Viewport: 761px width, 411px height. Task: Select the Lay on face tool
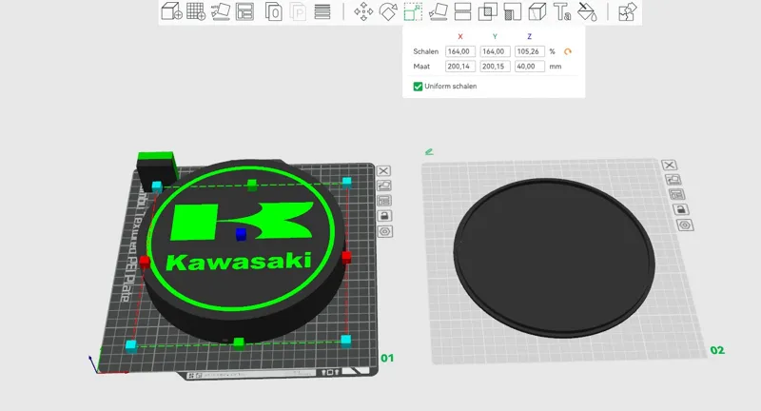click(439, 11)
